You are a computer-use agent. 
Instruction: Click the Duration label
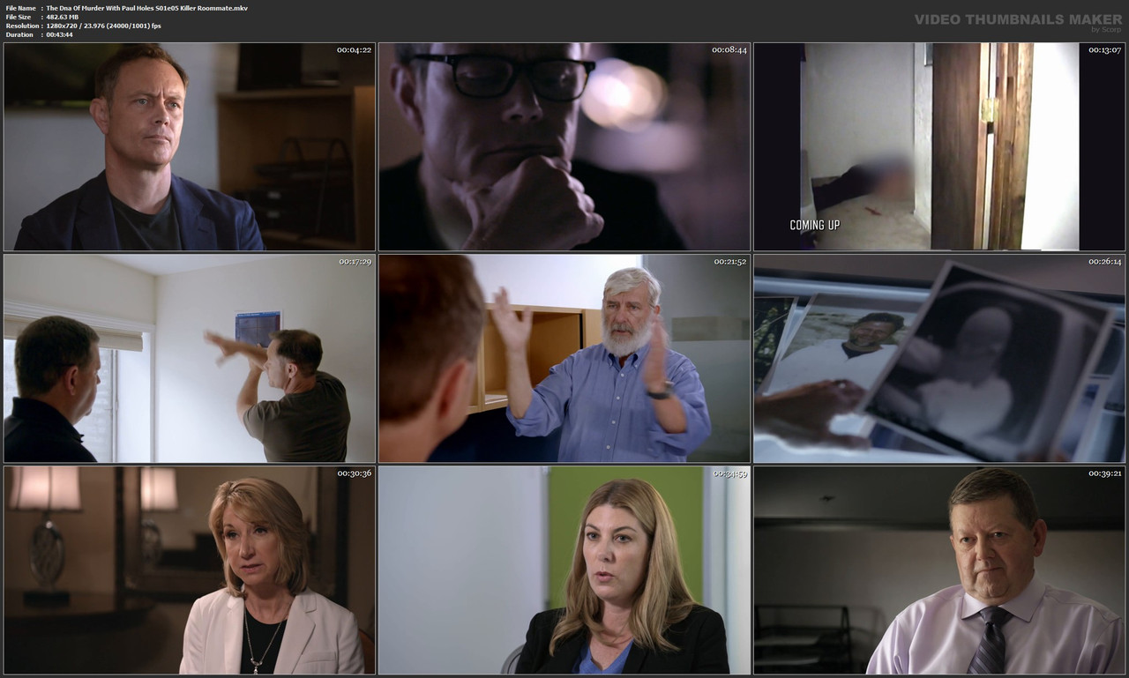(x=19, y=34)
